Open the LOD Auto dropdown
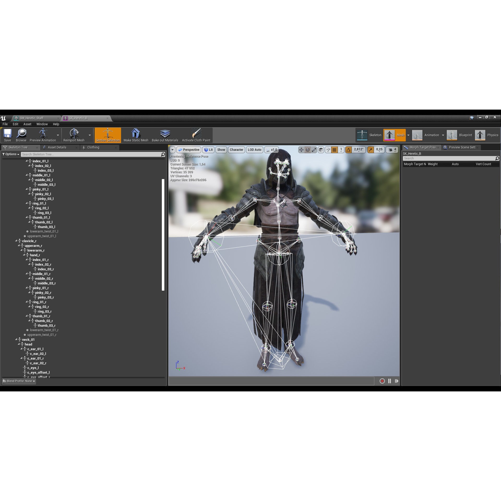This screenshot has height=501, width=501. [x=254, y=150]
